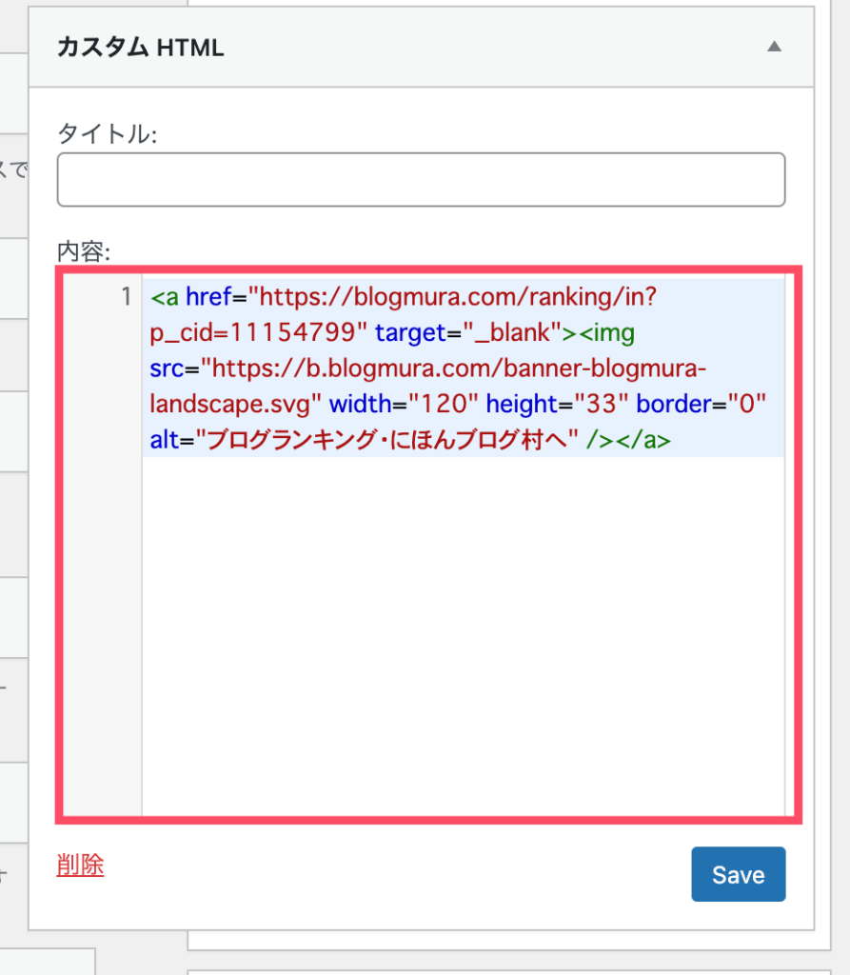Click the target="_blank" attribute text
Viewport: 850px width, 975px height.
(468, 332)
